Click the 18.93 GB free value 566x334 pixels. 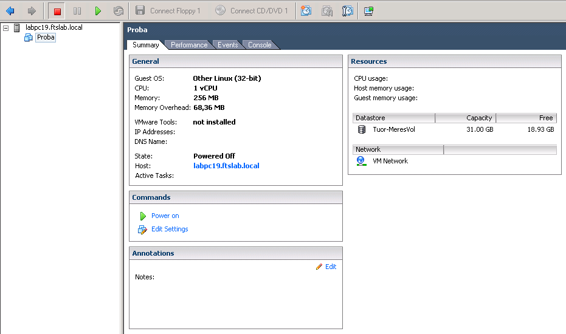coord(540,129)
